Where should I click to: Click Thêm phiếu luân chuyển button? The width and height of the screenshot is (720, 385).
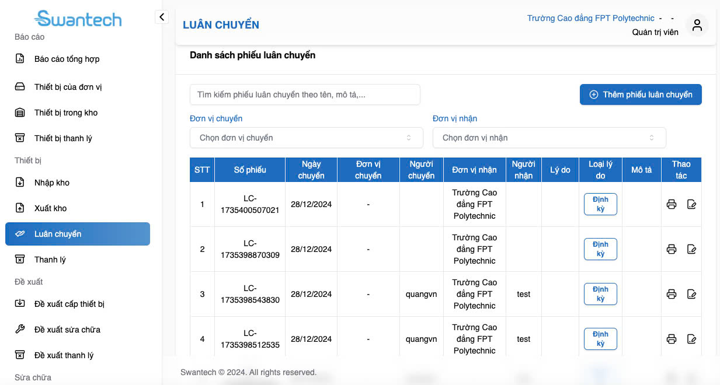point(641,94)
